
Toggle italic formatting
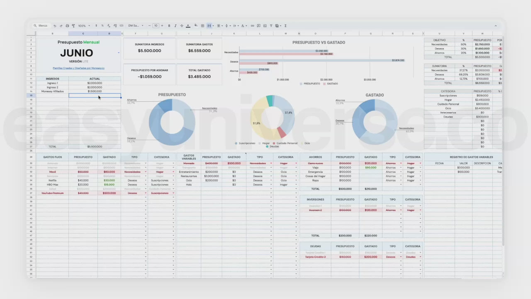coord(175,26)
